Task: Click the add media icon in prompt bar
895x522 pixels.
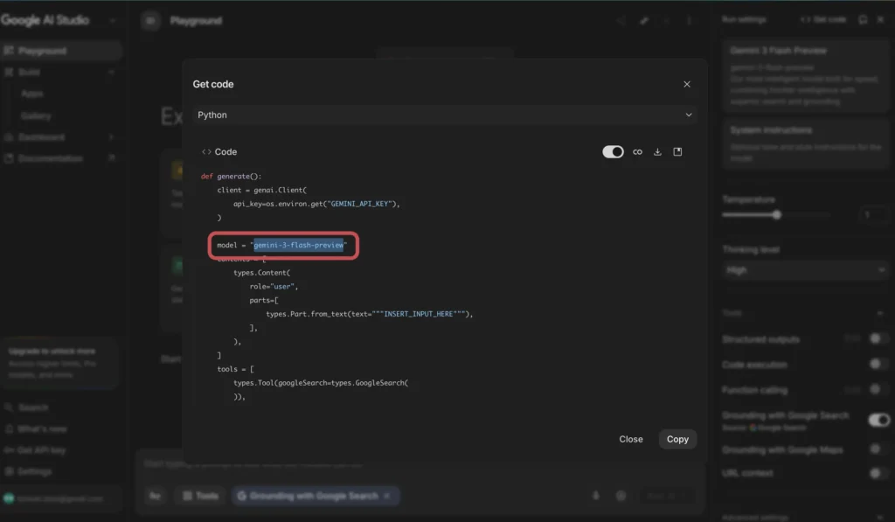Action: (621, 496)
